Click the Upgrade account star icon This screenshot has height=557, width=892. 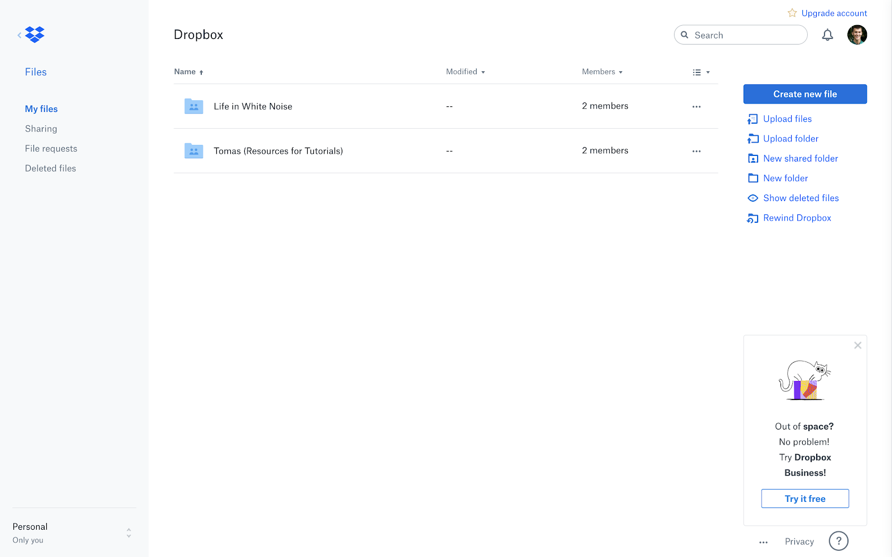point(792,13)
